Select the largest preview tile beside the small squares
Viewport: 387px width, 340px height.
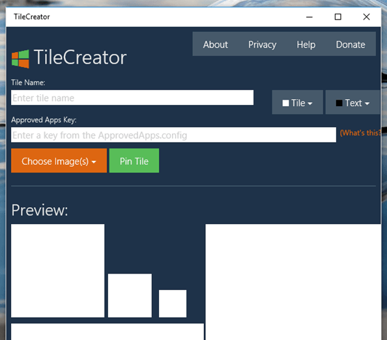pyautogui.click(x=293, y=282)
